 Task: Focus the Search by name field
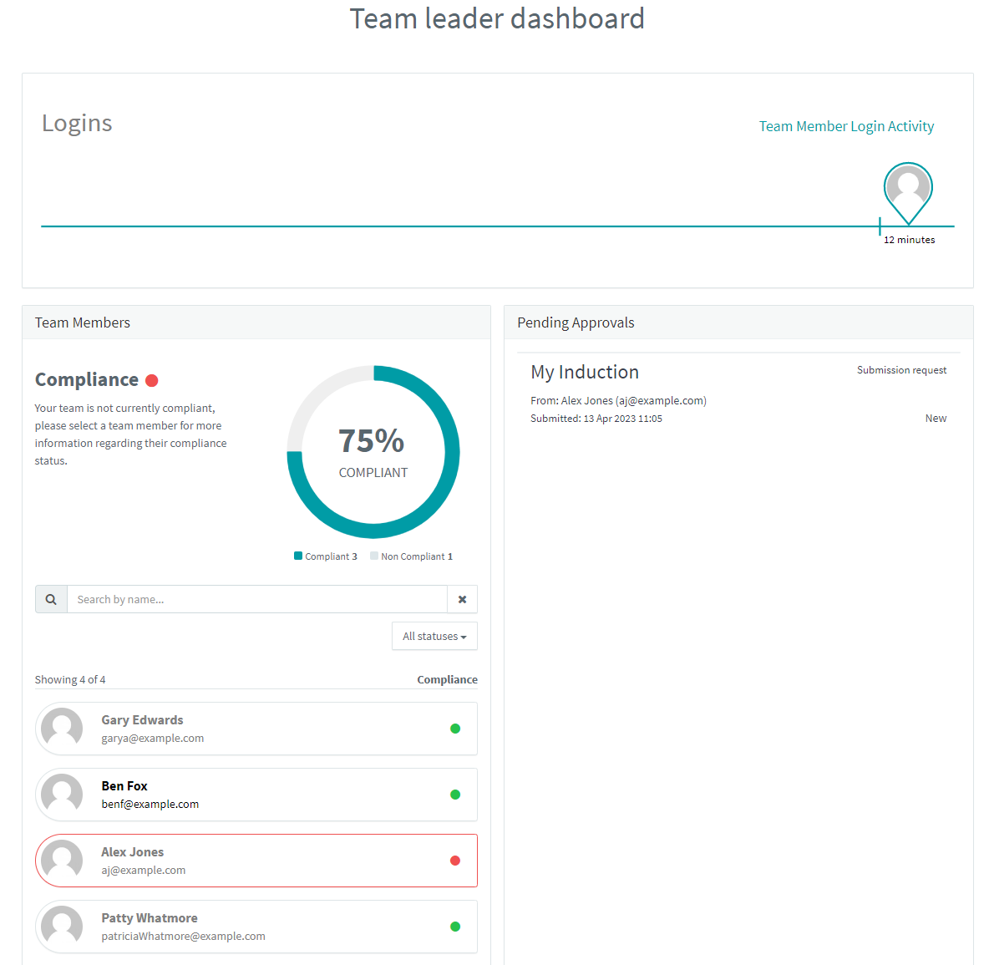coord(257,599)
